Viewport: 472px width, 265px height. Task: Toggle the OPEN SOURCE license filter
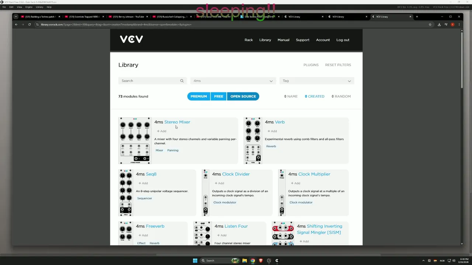point(243,96)
